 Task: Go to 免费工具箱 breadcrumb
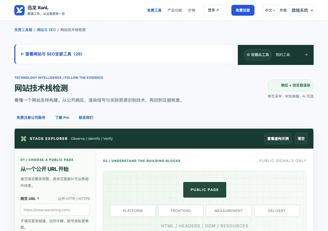tap(23, 30)
